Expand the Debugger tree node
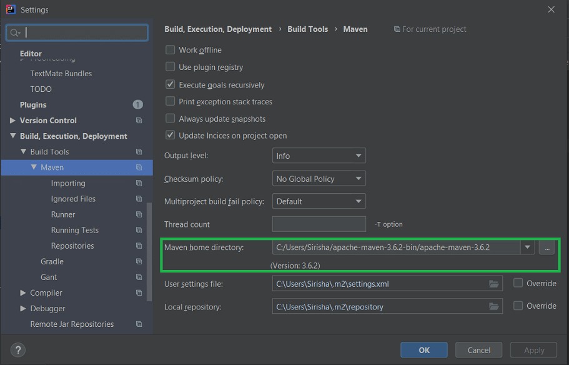 [x=23, y=308]
